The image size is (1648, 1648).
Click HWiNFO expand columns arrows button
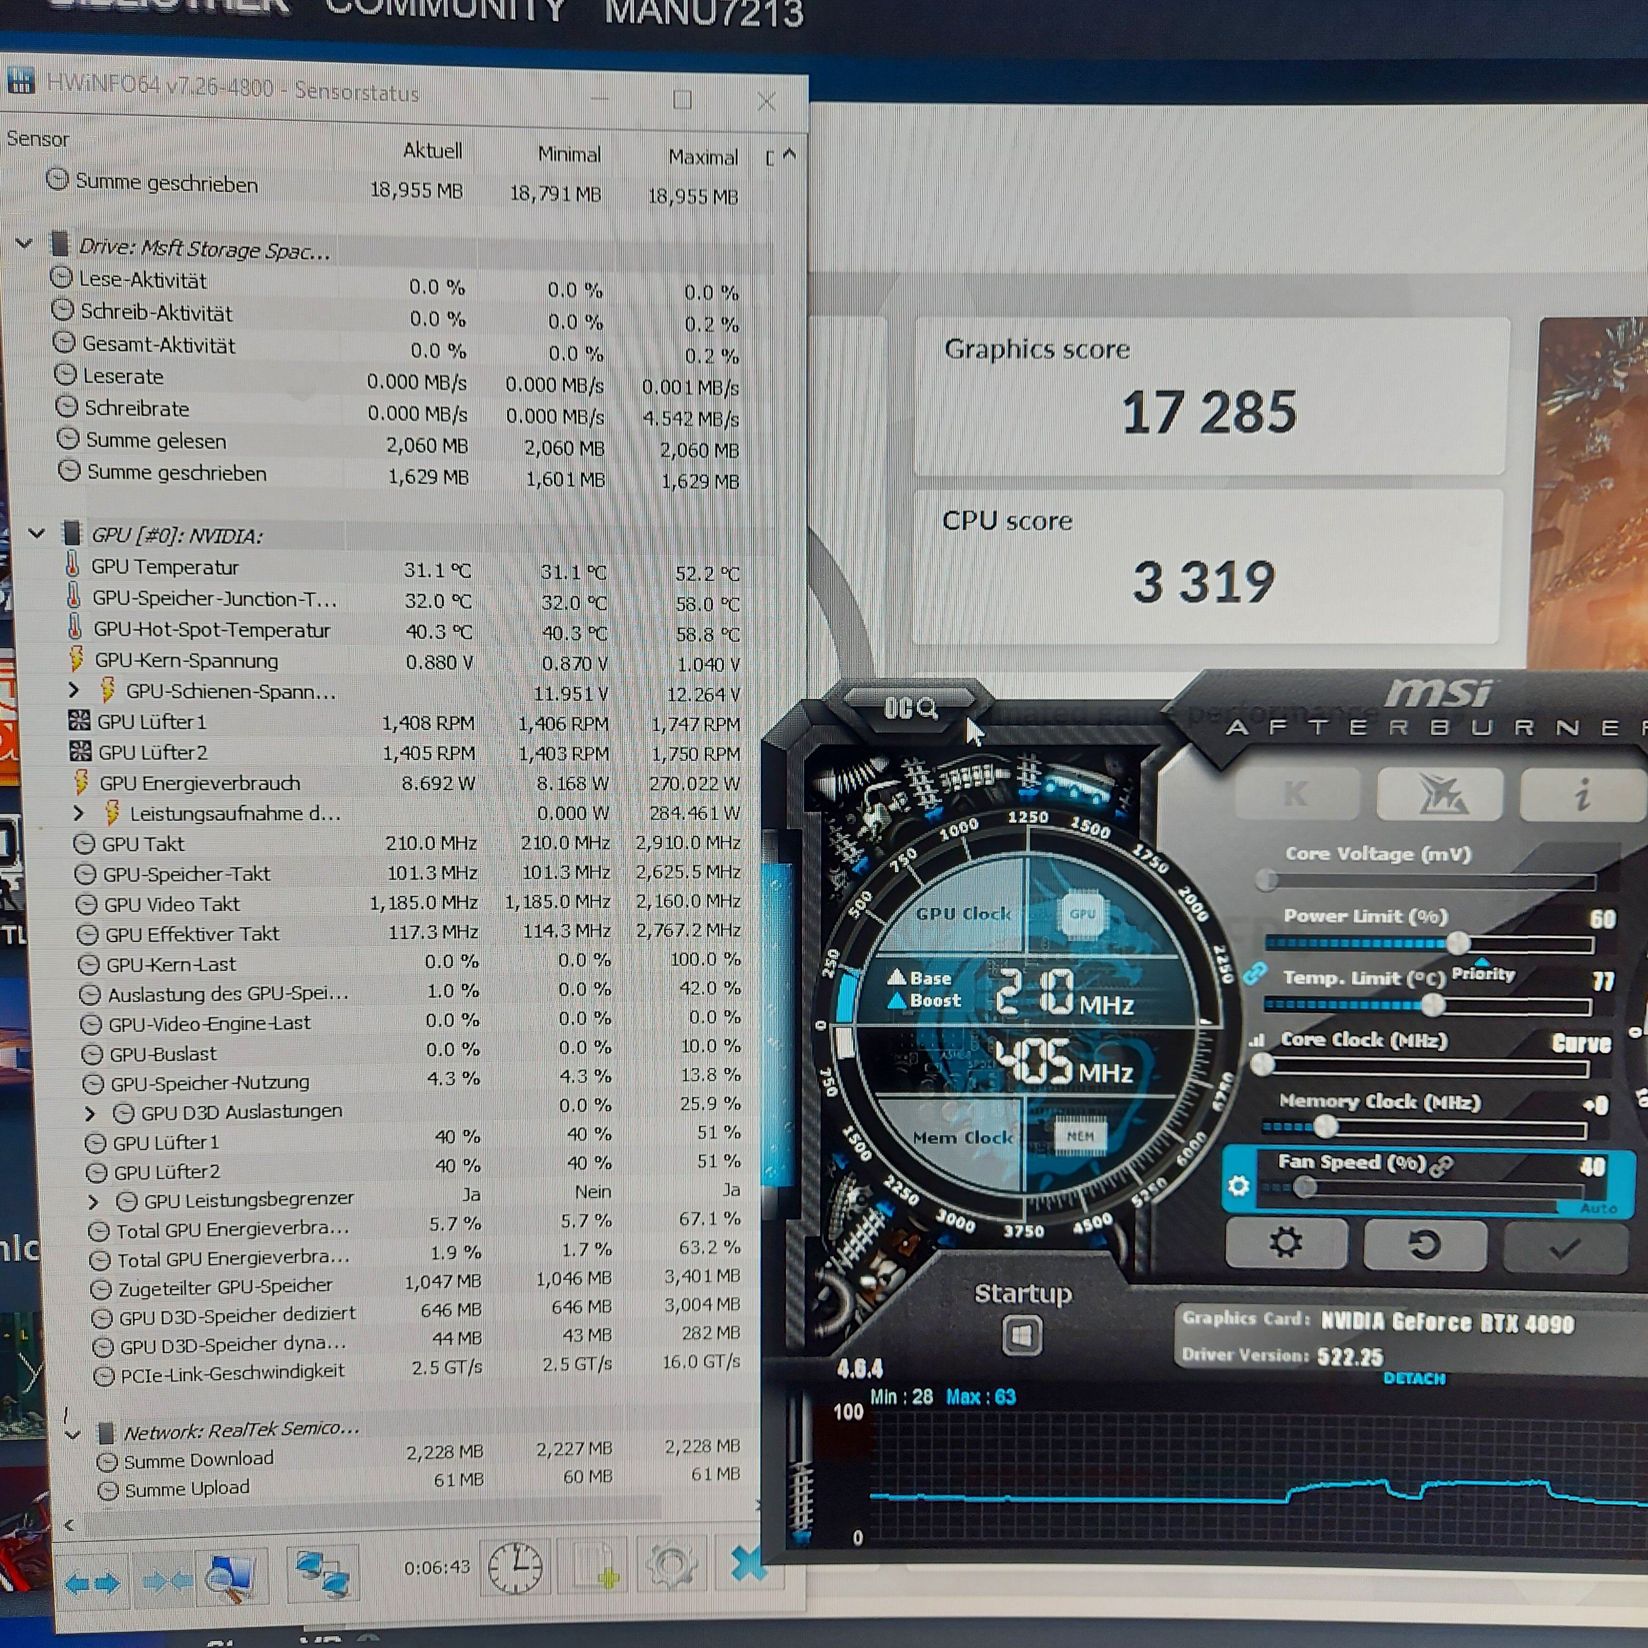pyautogui.click(x=92, y=1584)
